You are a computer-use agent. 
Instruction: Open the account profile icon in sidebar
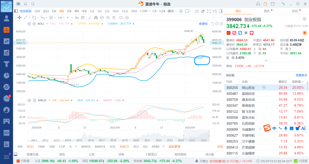7,18
